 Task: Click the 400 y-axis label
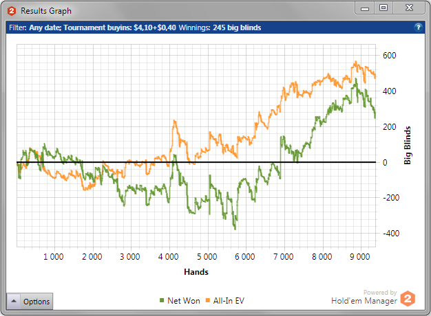pos(390,91)
